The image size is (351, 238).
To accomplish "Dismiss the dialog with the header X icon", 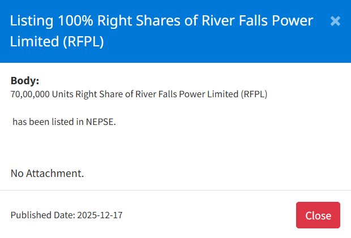I will coord(335,21).
